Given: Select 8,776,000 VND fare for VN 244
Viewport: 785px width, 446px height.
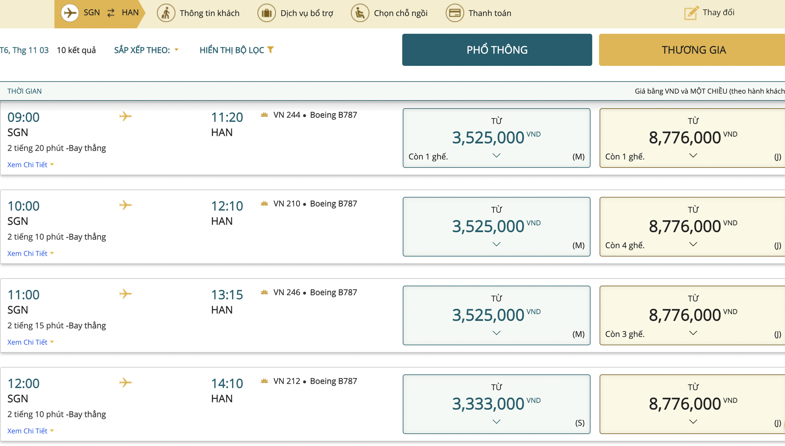Looking at the screenshot, I should pyautogui.click(x=692, y=138).
